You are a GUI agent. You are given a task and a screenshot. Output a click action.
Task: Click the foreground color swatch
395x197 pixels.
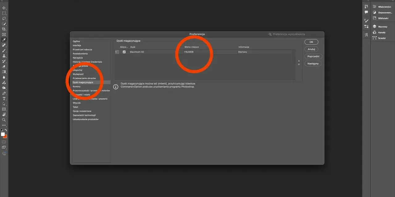point(3,134)
